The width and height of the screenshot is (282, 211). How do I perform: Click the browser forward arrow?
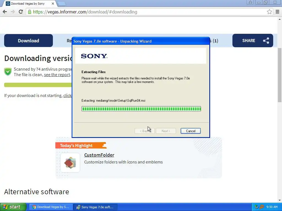[x=13, y=12]
